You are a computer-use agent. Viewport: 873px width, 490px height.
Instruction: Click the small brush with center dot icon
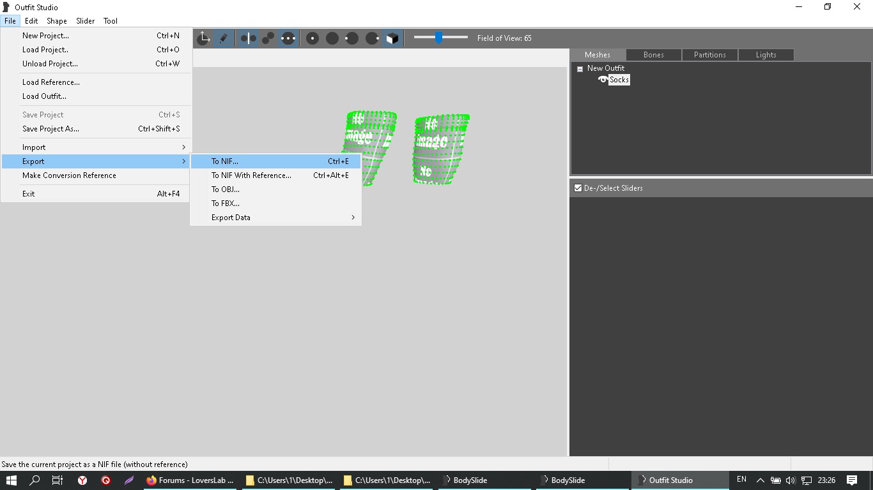click(x=313, y=38)
